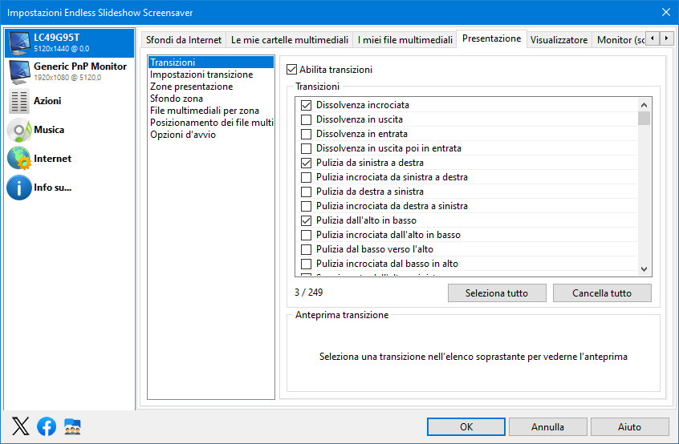Select Transizioni in the settings list
This screenshot has width=679, height=444.
[x=211, y=63]
